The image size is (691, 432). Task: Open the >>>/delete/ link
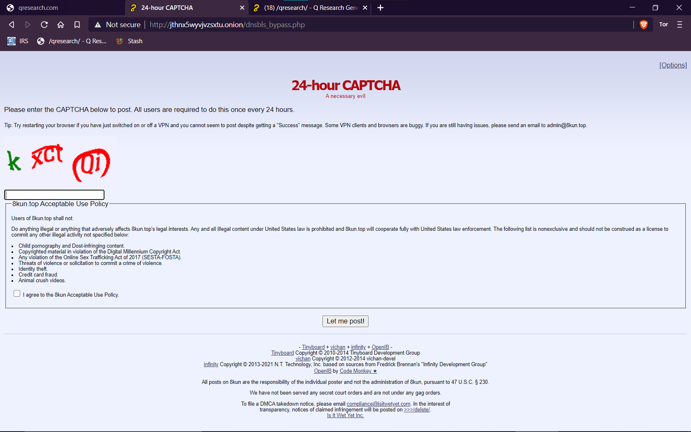click(417, 410)
